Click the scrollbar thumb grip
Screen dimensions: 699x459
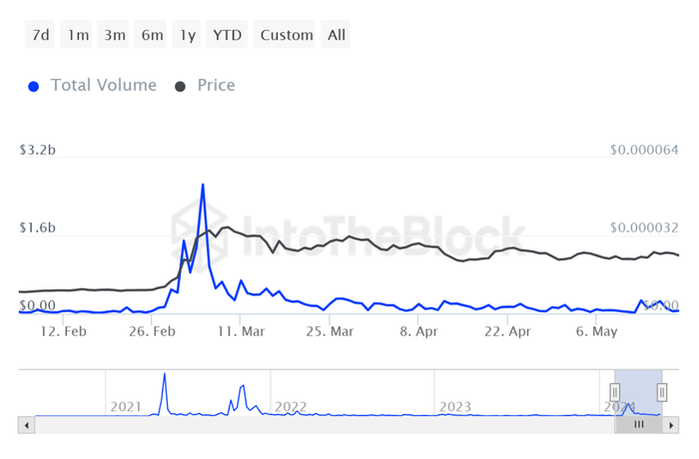[x=639, y=425]
